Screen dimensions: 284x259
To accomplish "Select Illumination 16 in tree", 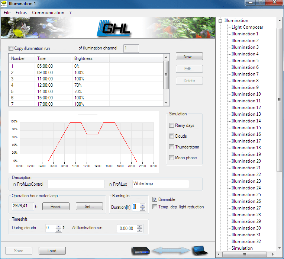I will point(246,134).
